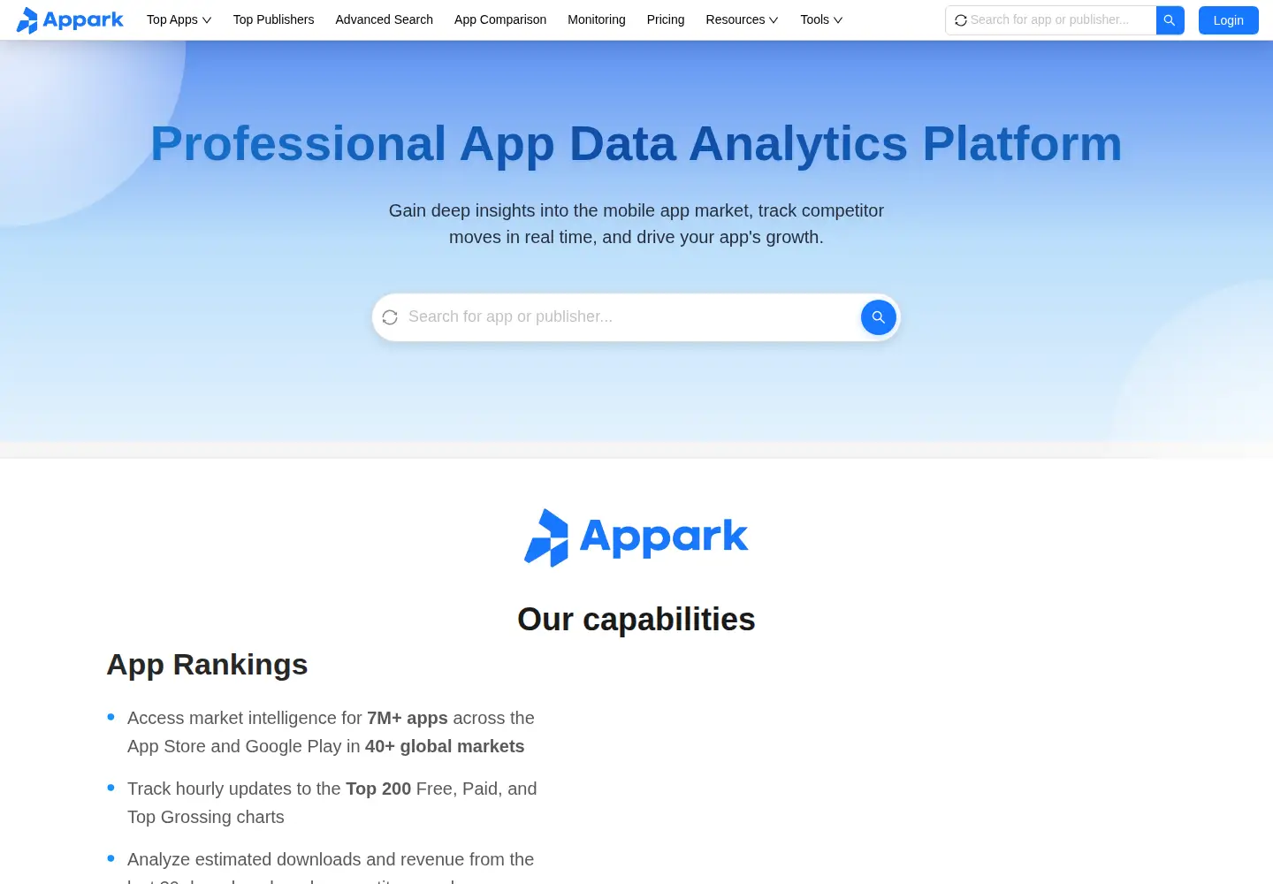Screen dimensions: 1273x884
Task: View the Pricing page
Action: pos(666,19)
